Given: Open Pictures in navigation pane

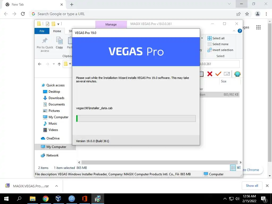Looking at the screenshot, I should 51,111.
